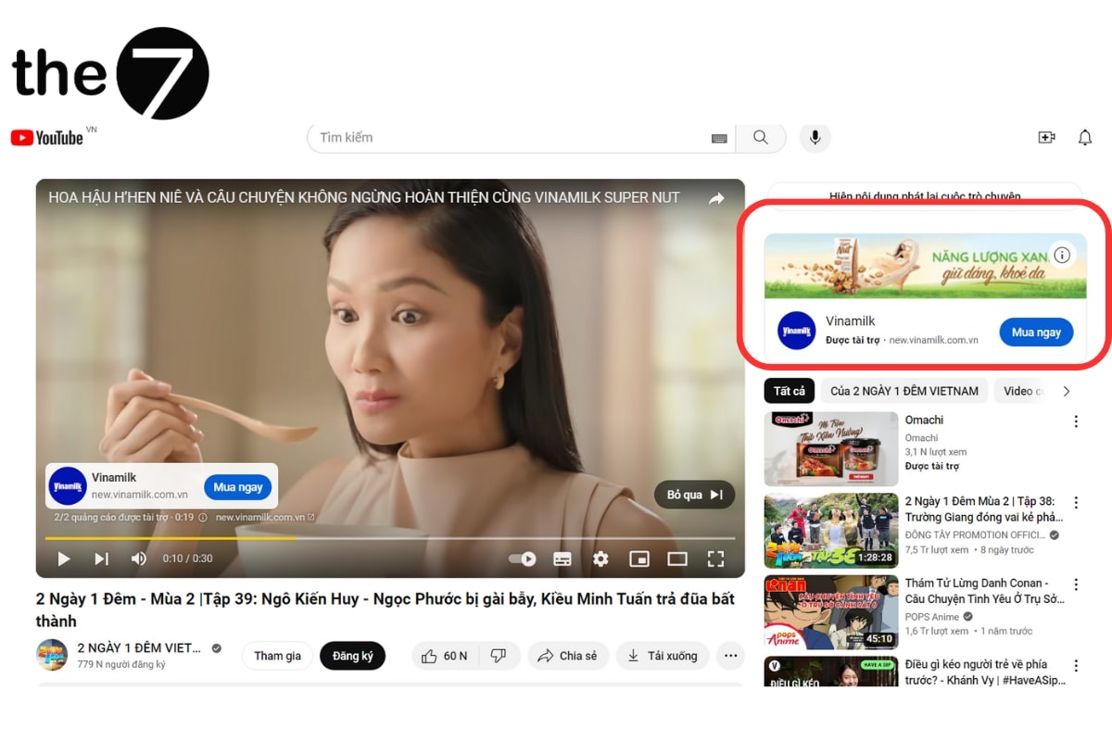Subscribe by clicking Đăng ký

[x=353, y=656]
